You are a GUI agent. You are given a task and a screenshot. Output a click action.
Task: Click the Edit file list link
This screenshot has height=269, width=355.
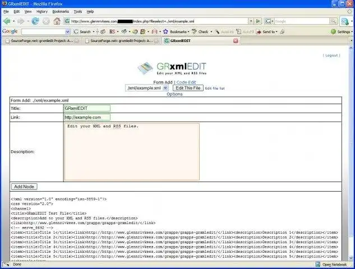[x=215, y=88]
